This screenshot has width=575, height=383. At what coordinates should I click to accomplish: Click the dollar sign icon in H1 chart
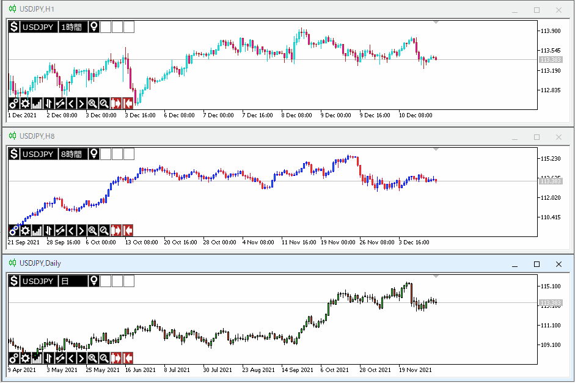click(x=14, y=27)
